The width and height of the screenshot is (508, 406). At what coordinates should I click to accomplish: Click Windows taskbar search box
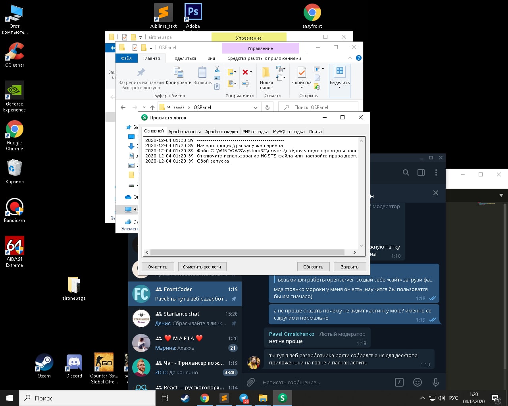point(87,398)
